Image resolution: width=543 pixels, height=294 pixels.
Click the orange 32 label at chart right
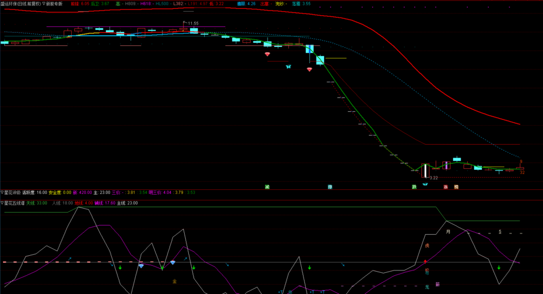click(x=522, y=172)
